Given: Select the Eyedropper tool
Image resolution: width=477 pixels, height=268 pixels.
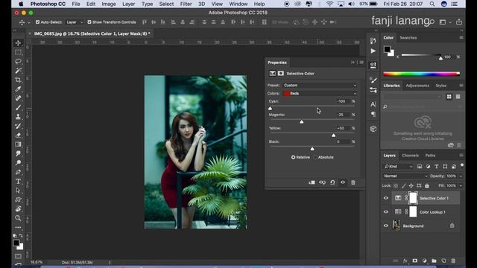Looking at the screenshot, I should click(x=18, y=89).
